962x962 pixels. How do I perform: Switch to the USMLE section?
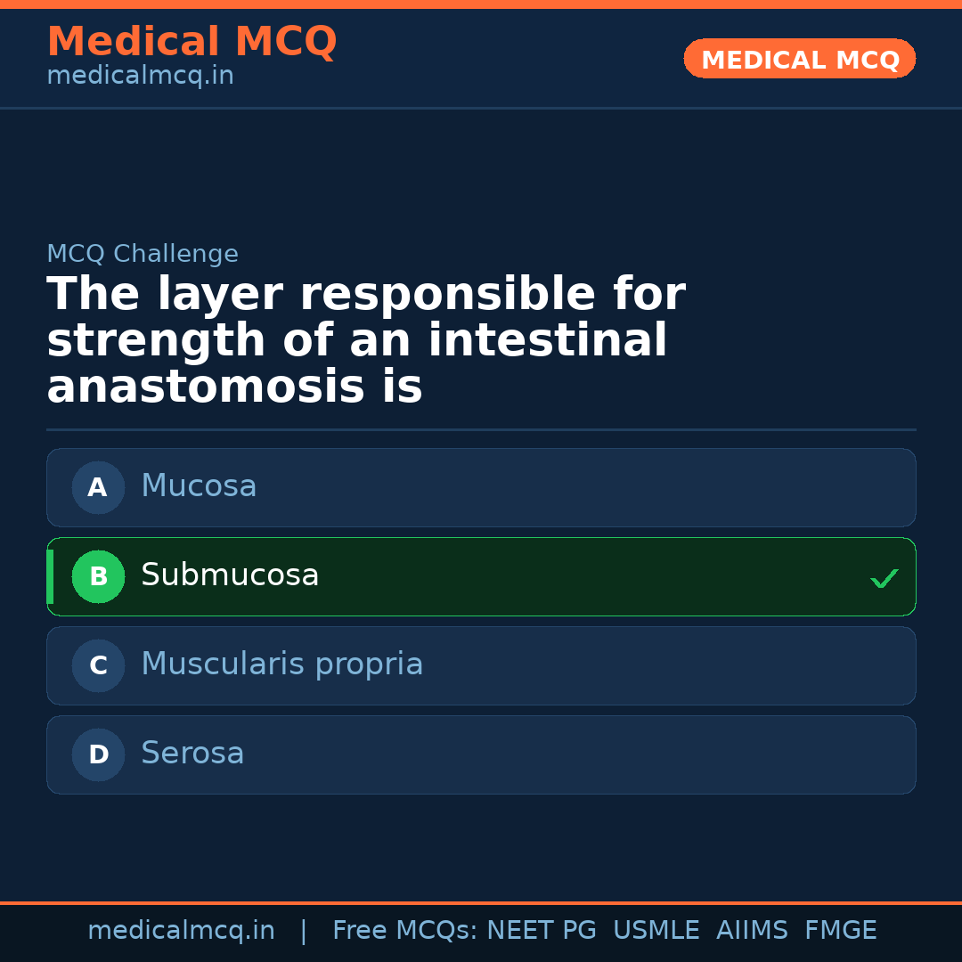pyautogui.click(x=656, y=929)
